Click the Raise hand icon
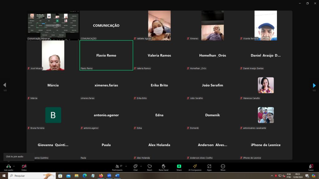This screenshot has height=179, width=319. click(x=163, y=166)
